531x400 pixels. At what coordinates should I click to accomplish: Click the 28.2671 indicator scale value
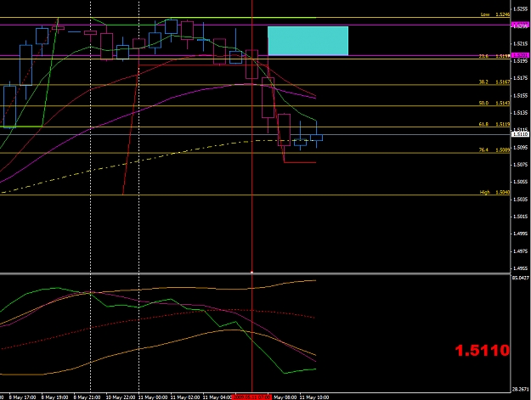(x=521, y=389)
